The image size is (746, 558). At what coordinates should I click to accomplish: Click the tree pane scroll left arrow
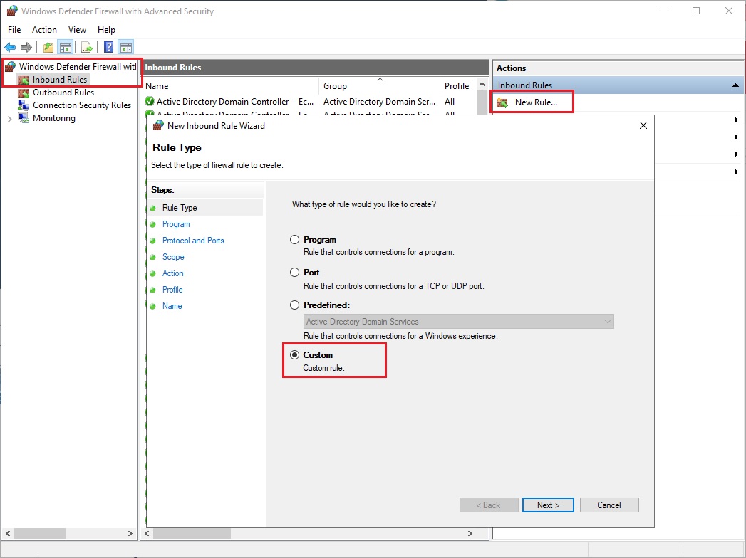click(x=8, y=533)
